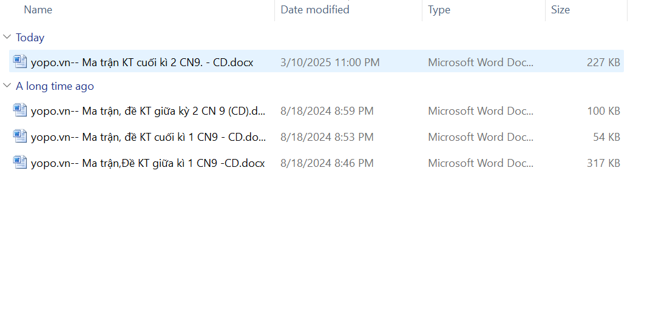Click Word icon of 'giữa kì 1 CN9' file
The image size is (667, 321).
click(x=20, y=163)
